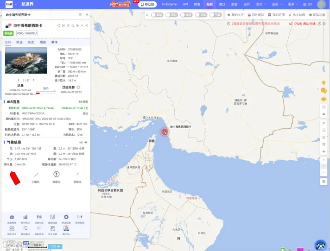Click the ship name search field
The image size is (330, 251).
(42, 15)
